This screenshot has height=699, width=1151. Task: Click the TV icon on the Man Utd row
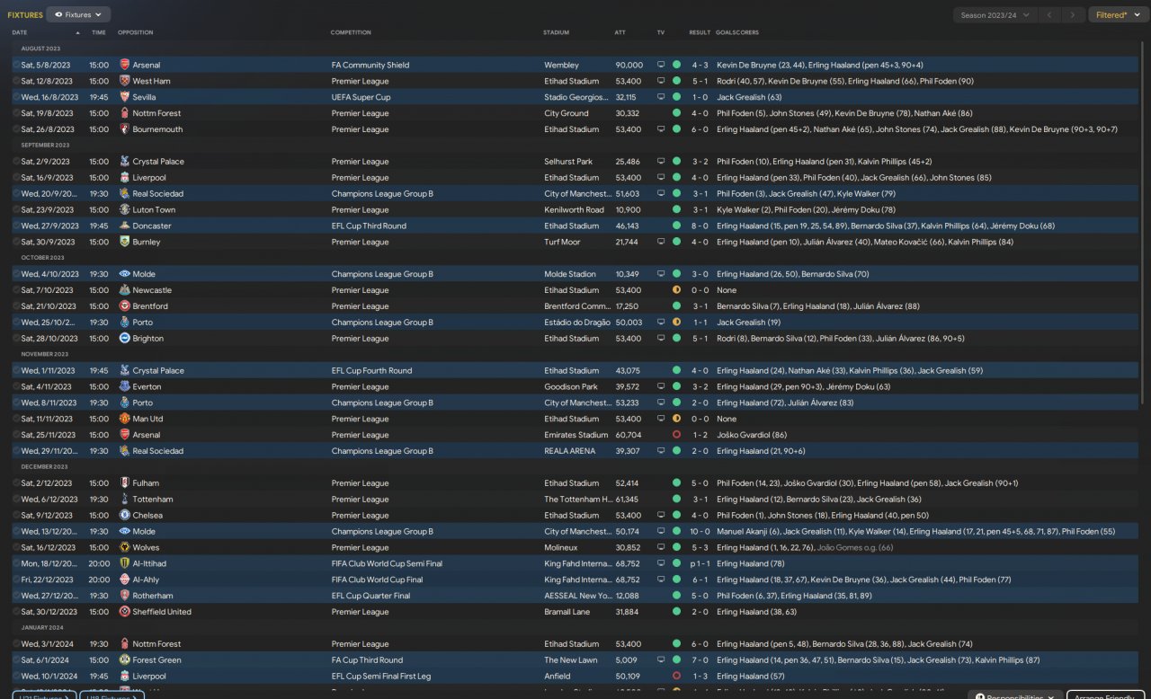point(661,419)
